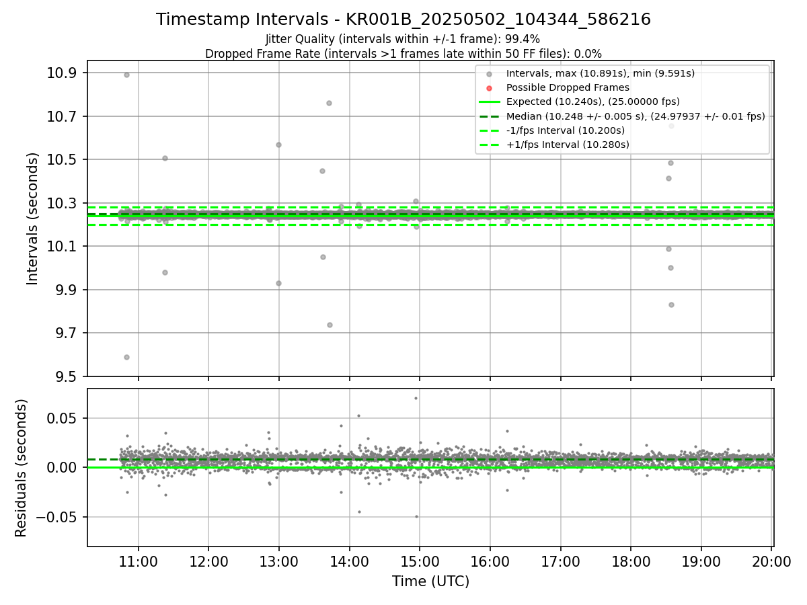The image size is (807, 605).
Task: Click the maximum interval outlier point near 10.89 s
Action: [x=126, y=75]
